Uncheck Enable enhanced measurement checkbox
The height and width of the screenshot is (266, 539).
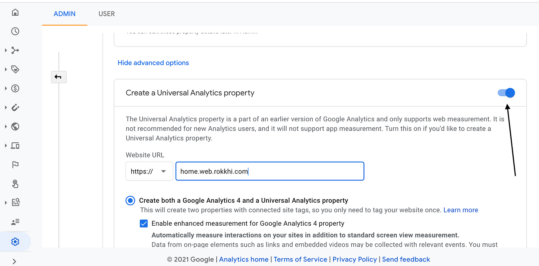[x=144, y=223]
